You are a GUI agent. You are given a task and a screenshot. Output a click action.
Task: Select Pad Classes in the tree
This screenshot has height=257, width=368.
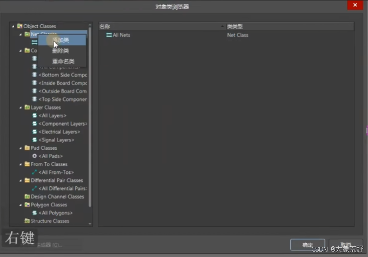[x=44, y=148]
